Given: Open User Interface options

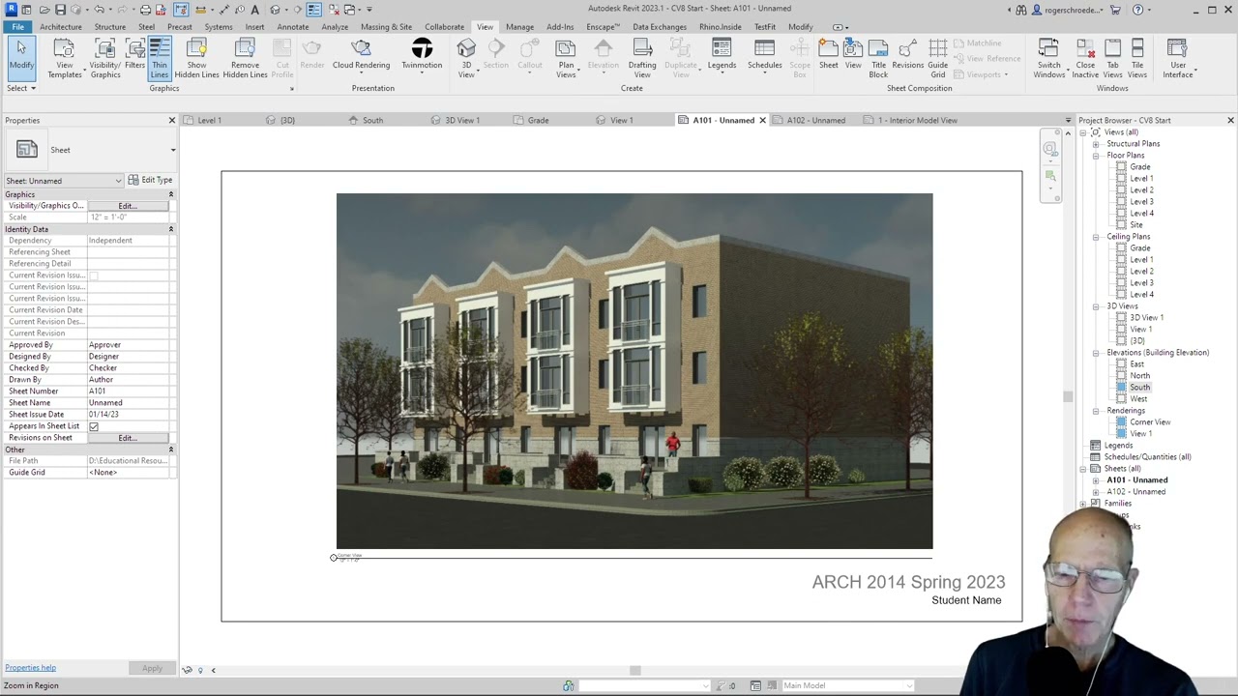Looking at the screenshot, I should pos(1178,58).
